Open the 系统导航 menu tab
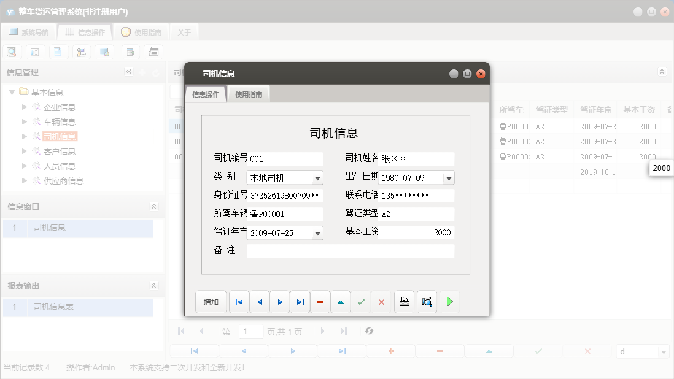This screenshot has width=674, height=379. tap(29, 31)
